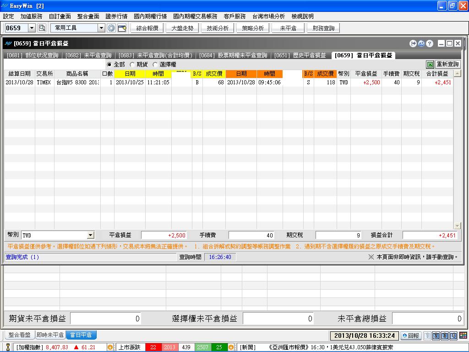
Task: Select the 全部 radio button
Action: click(109, 64)
